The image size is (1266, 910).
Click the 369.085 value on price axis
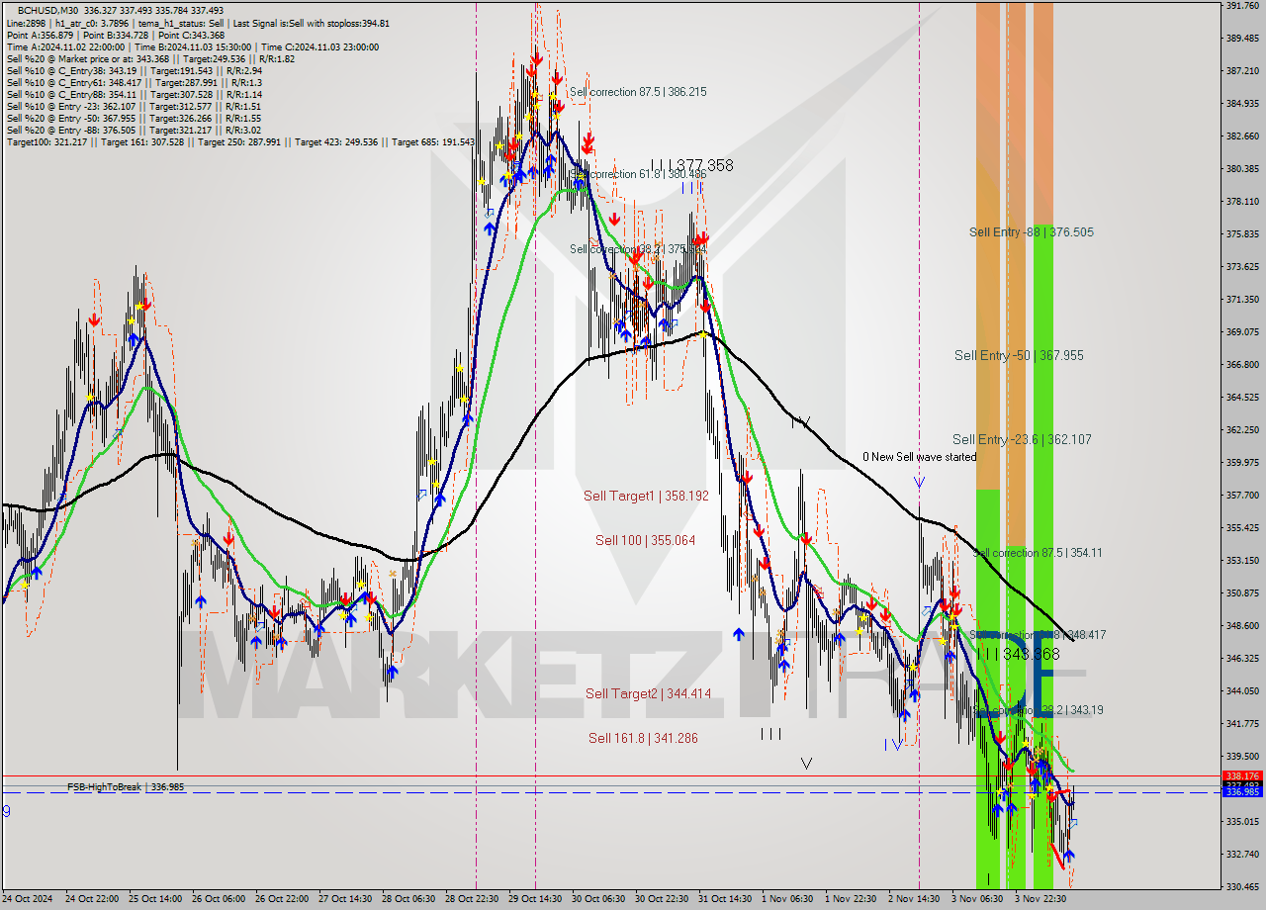[x=1242, y=331]
